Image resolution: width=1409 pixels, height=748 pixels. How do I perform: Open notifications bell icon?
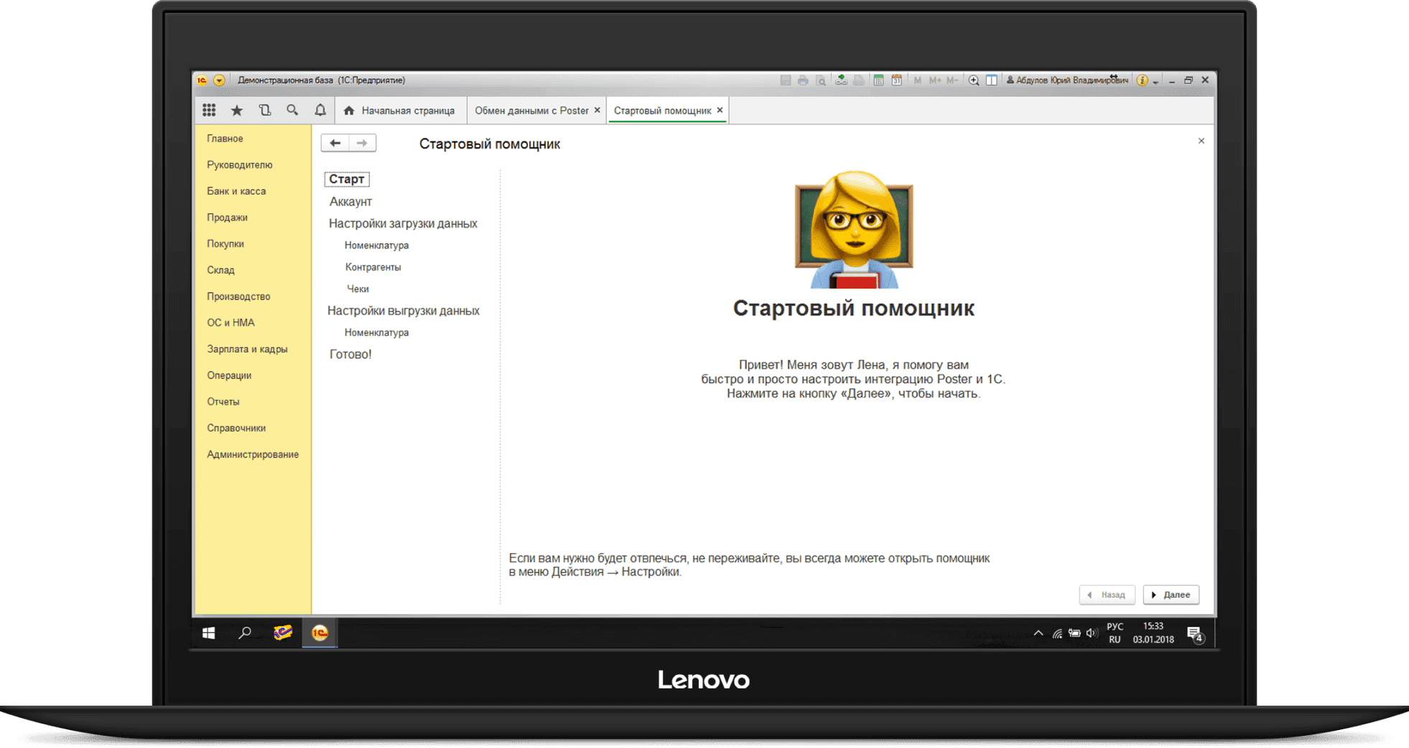pyautogui.click(x=320, y=110)
